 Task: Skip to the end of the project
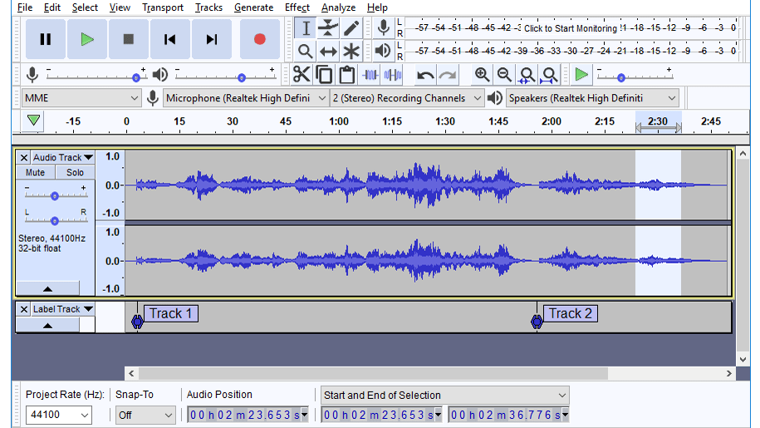[212, 39]
